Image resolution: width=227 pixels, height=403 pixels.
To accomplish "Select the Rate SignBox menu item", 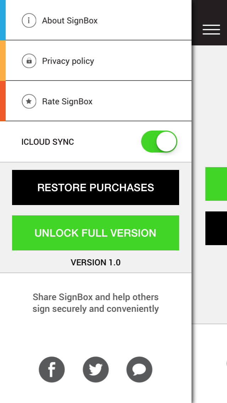I will (67, 101).
